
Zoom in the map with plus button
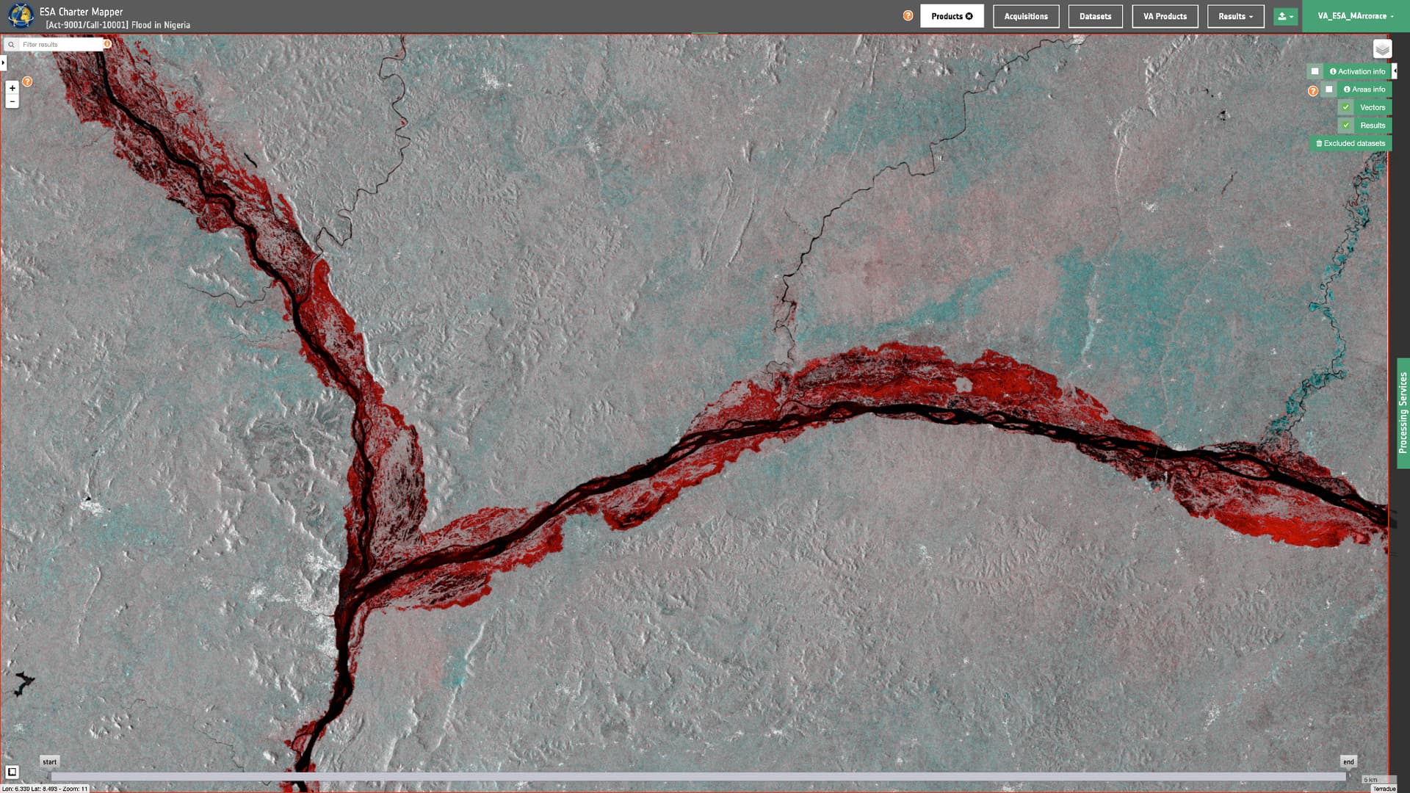[x=12, y=88]
